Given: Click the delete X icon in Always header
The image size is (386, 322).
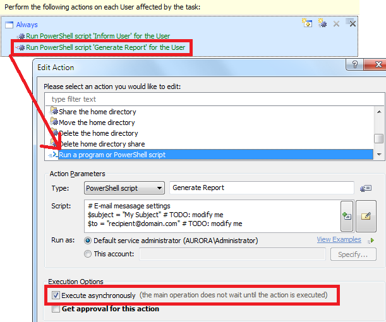Looking at the screenshot, I should pos(336,24).
